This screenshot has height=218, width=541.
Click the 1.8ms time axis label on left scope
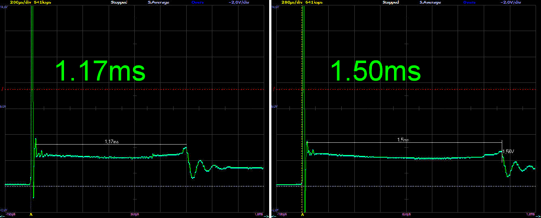coord(259,213)
